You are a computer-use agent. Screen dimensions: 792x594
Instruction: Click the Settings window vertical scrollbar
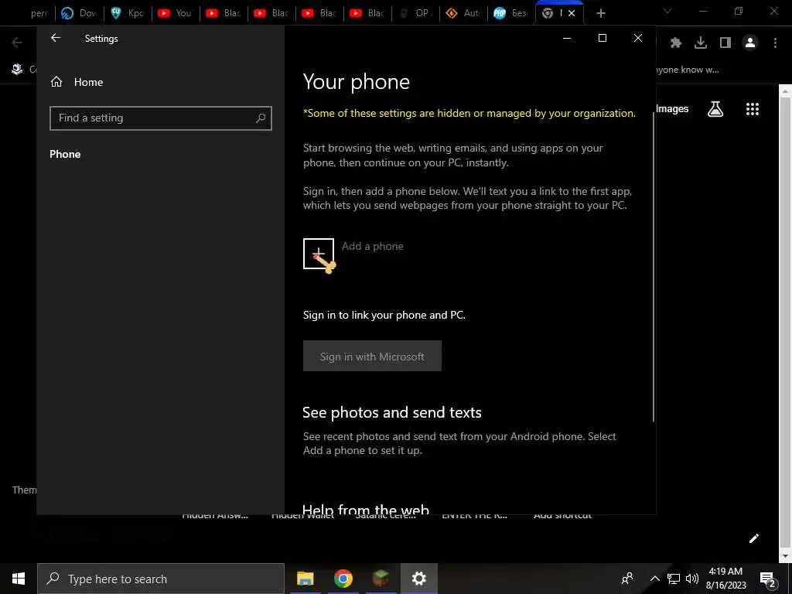pyautogui.click(x=653, y=266)
